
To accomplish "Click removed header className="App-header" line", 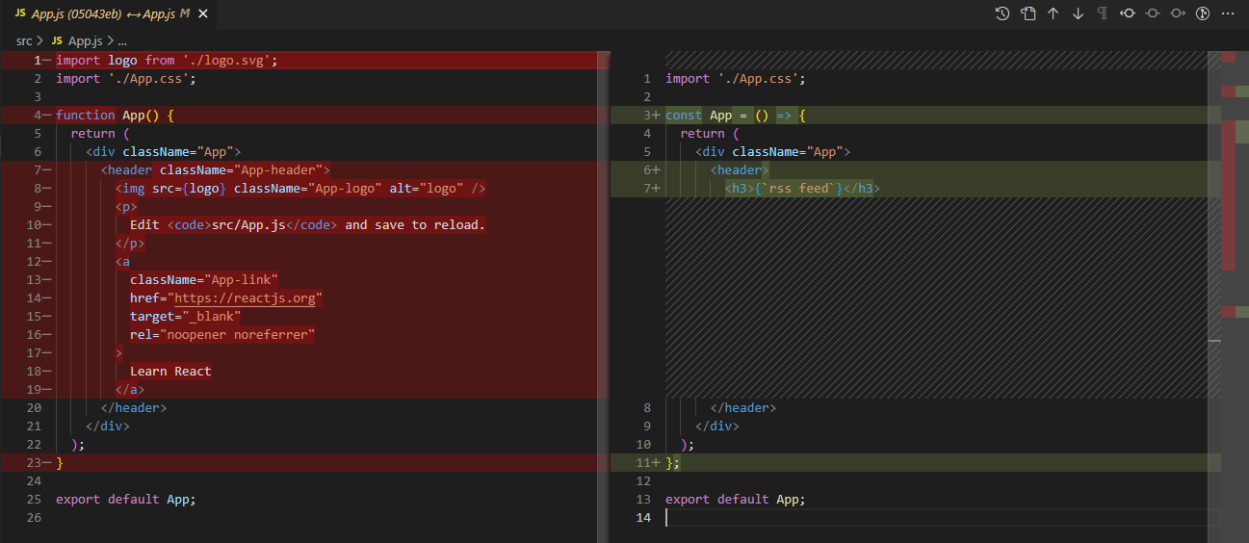I will point(215,169).
